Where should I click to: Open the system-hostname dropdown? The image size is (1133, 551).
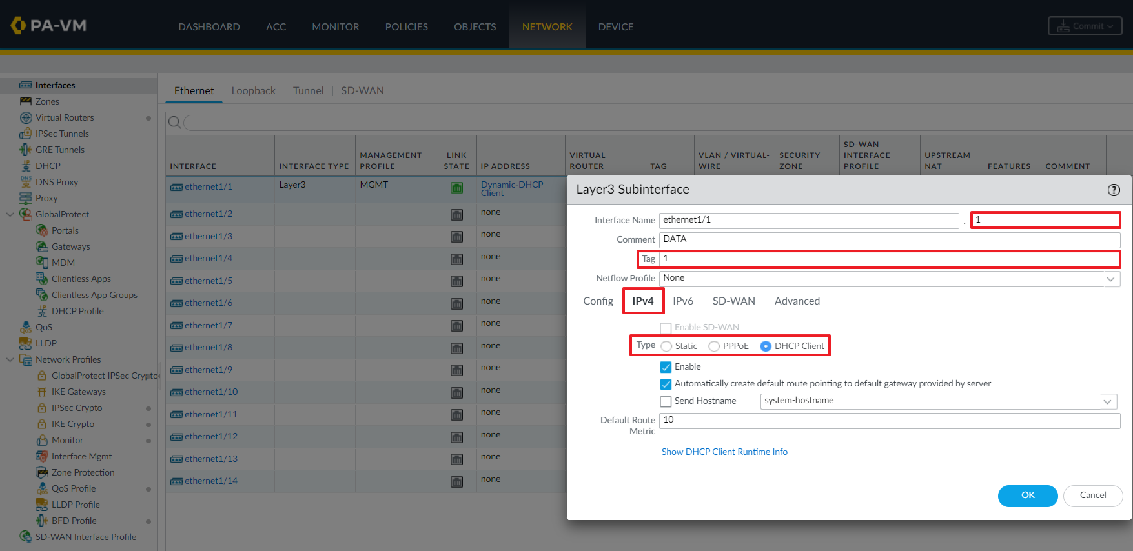[1107, 401]
